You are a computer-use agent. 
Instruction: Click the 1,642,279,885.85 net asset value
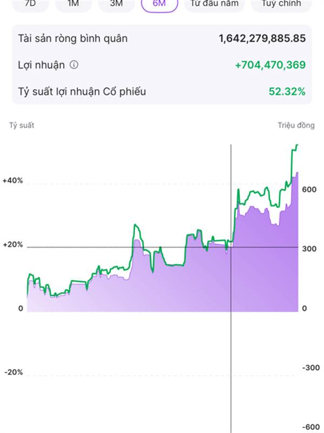point(262,38)
